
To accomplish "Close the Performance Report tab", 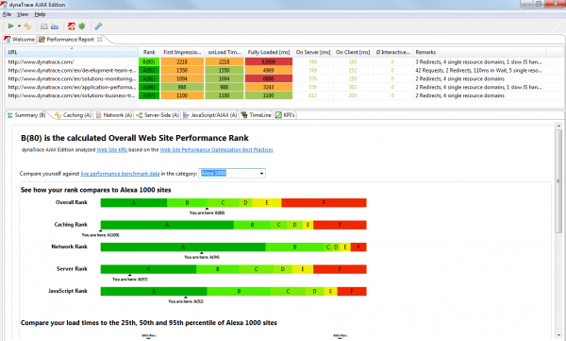I will click(x=100, y=39).
